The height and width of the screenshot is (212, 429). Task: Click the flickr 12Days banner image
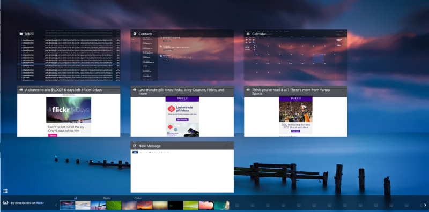click(x=69, y=110)
